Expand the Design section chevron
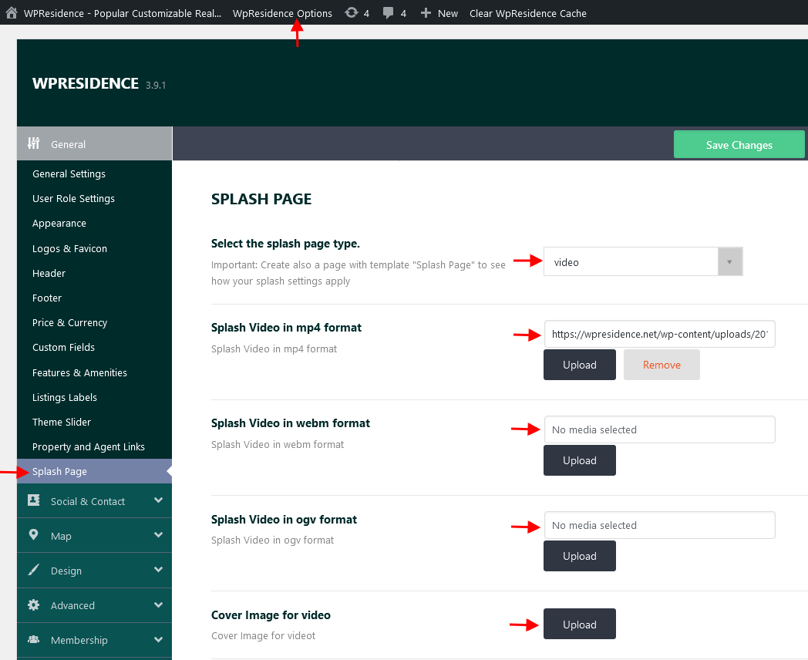The image size is (808, 660). coord(158,570)
